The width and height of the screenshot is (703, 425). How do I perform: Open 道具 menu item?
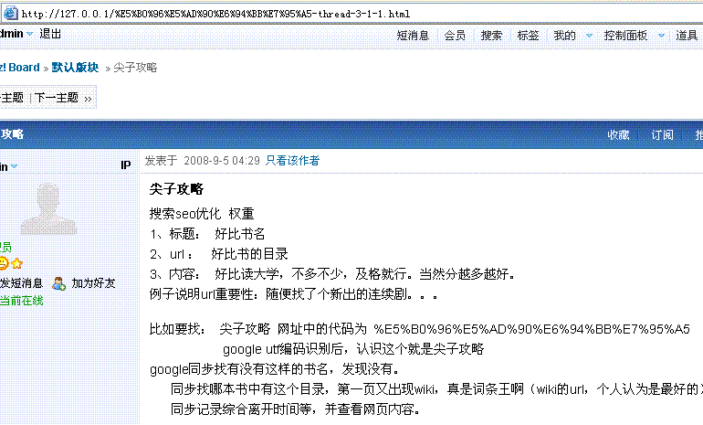pyautogui.click(x=687, y=36)
